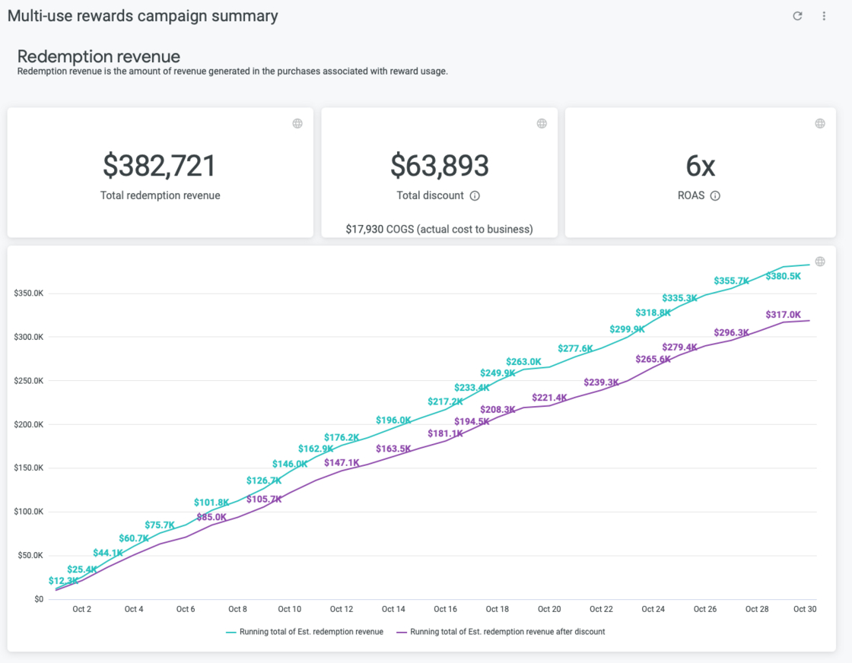The height and width of the screenshot is (663, 852).
Task: Click the $25.4K data label
Action: tap(82, 569)
